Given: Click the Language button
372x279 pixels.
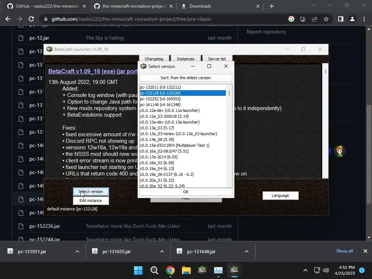Looking at the screenshot, I should coord(280,195).
